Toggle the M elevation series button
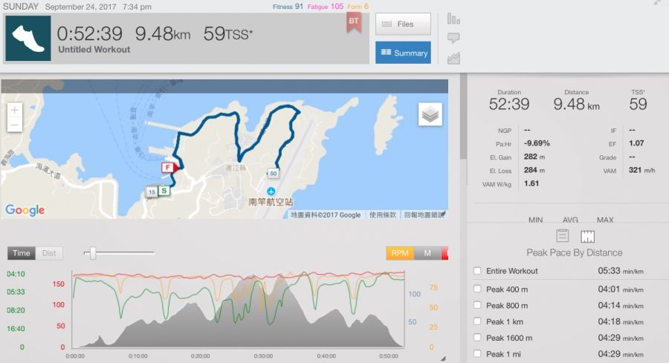Viewport: 669px width, 363px height. coord(427,253)
